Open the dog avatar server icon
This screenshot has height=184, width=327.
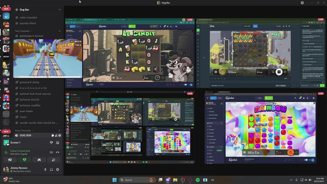point(6,32)
